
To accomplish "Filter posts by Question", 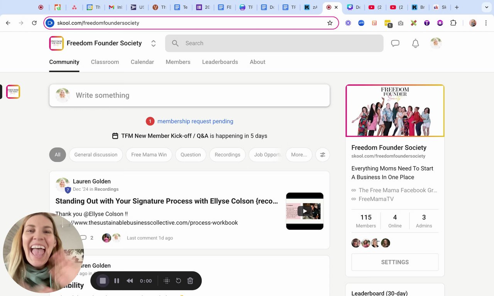I will point(191,155).
